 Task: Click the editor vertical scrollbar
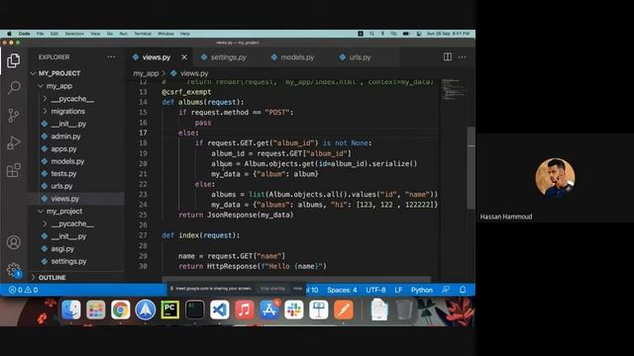(x=472, y=167)
